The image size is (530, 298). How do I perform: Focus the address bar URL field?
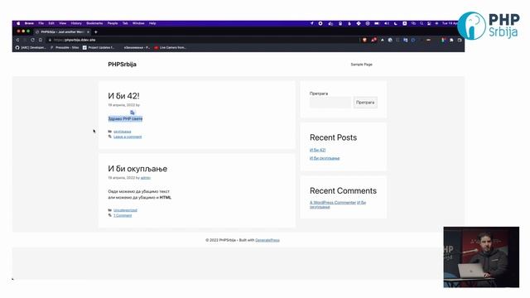pyautogui.click(x=203, y=40)
